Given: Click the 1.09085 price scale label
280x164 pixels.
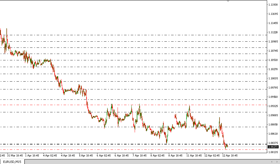Looking at the screenshot, I should (x=273, y=115).
